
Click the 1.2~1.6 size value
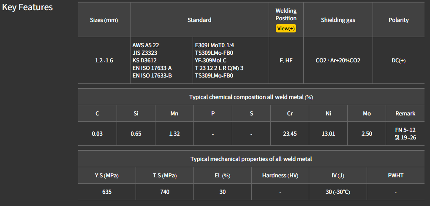(104, 60)
